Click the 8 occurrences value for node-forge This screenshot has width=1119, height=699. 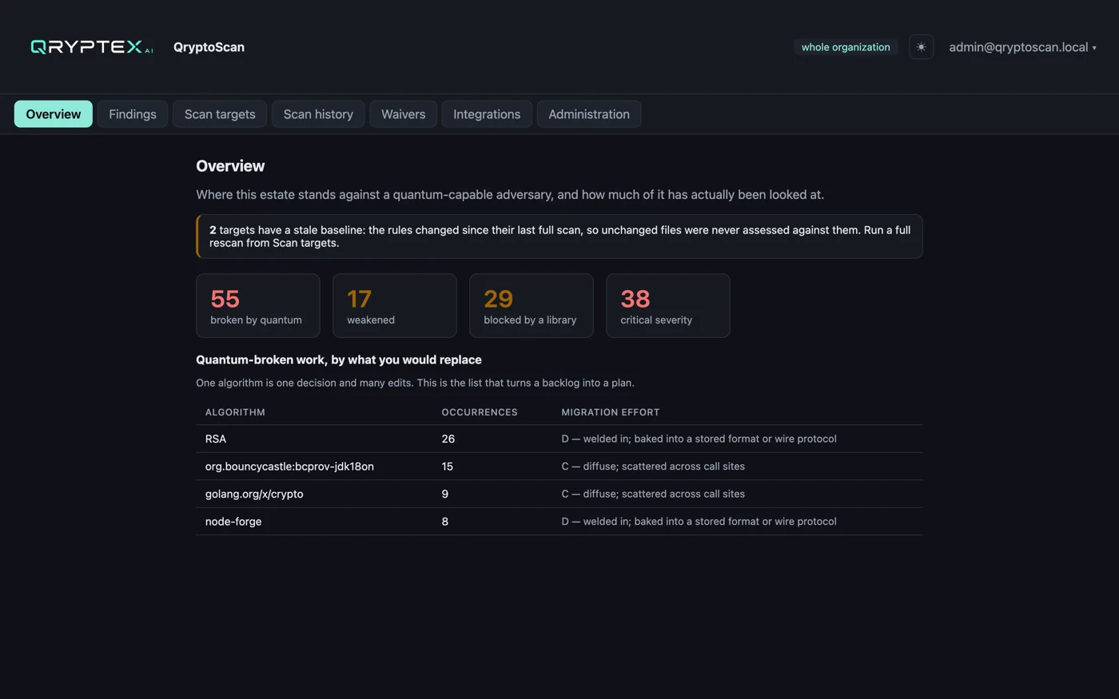pos(445,522)
